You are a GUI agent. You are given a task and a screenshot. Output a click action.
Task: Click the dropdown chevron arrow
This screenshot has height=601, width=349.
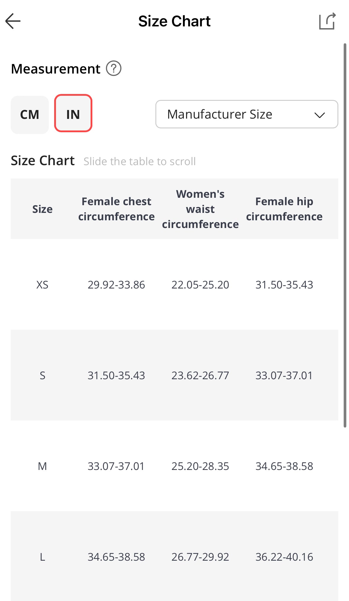point(319,115)
